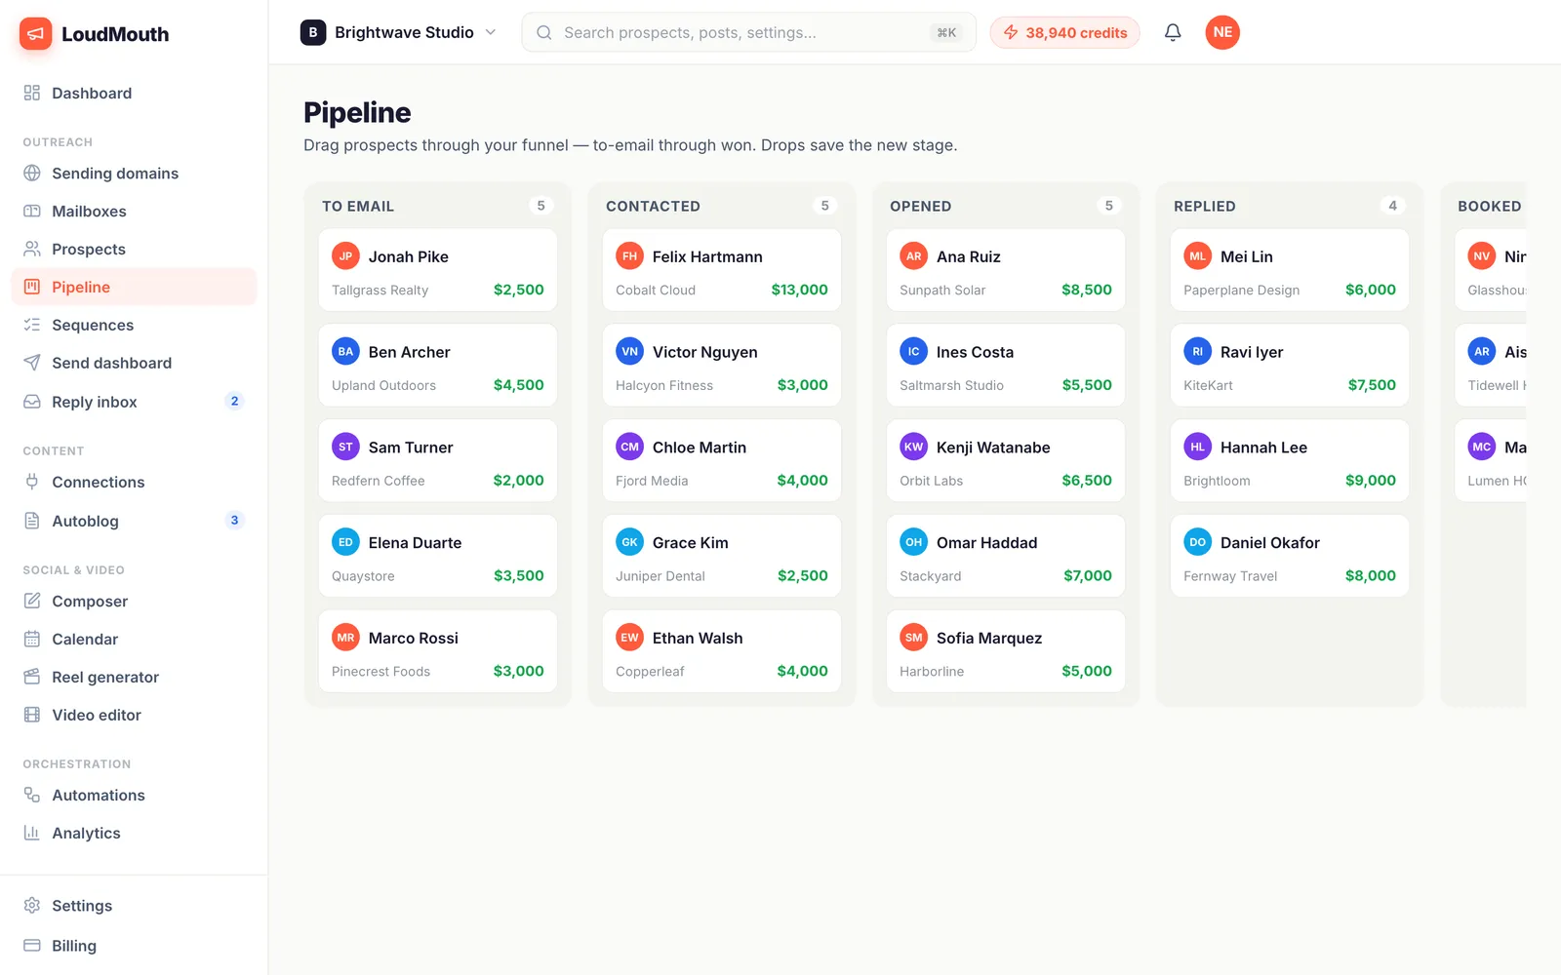
Task: Click the Connections plug icon
Action: [x=32, y=482]
